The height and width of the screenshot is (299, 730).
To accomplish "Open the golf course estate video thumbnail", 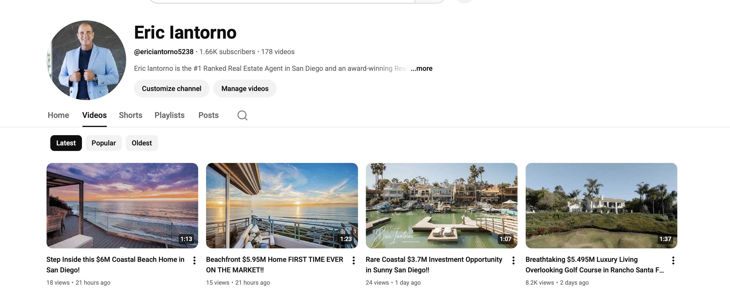I will tap(601, 205).
